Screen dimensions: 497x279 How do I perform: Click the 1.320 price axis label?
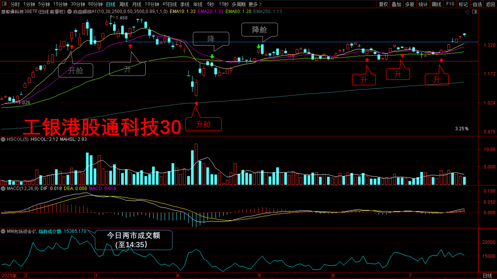coord(490,45)
